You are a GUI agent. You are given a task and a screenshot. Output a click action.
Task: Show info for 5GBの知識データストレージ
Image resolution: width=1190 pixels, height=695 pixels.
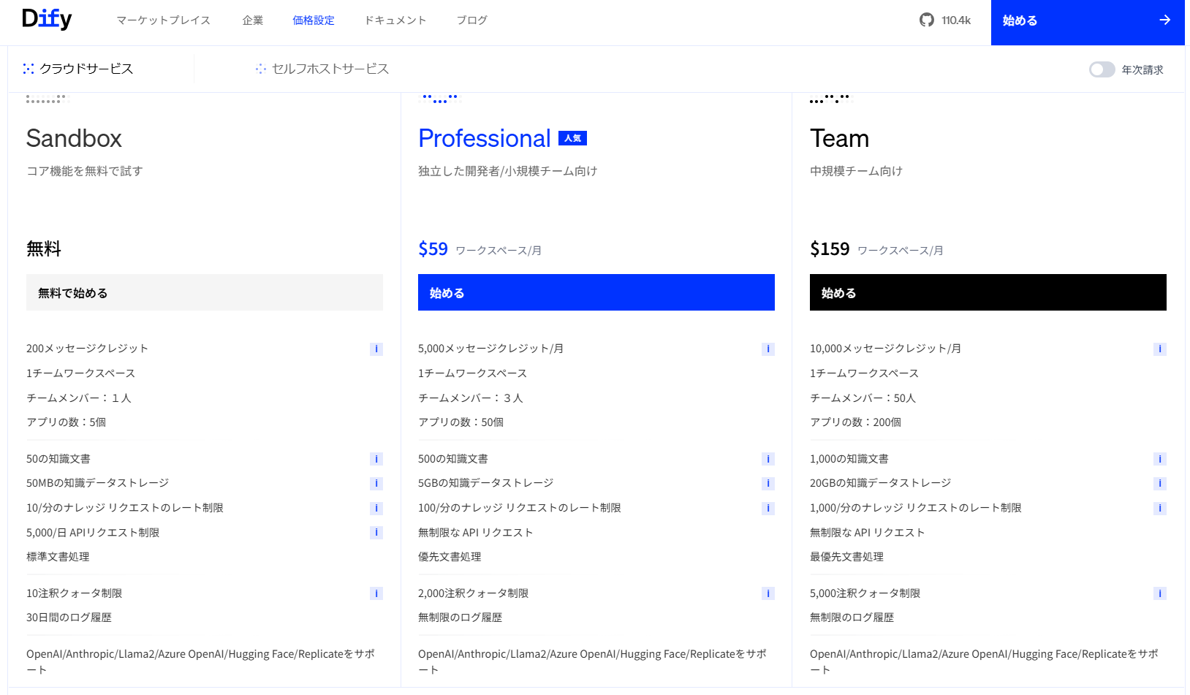pos(768,483)
